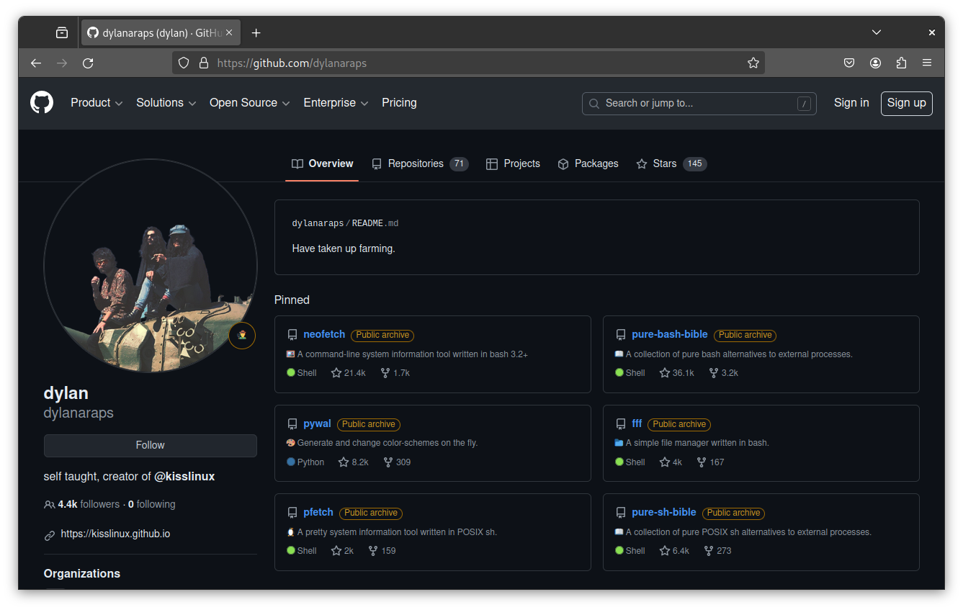Close the dylanaraps GitHub browser tab

coord(230,32)
